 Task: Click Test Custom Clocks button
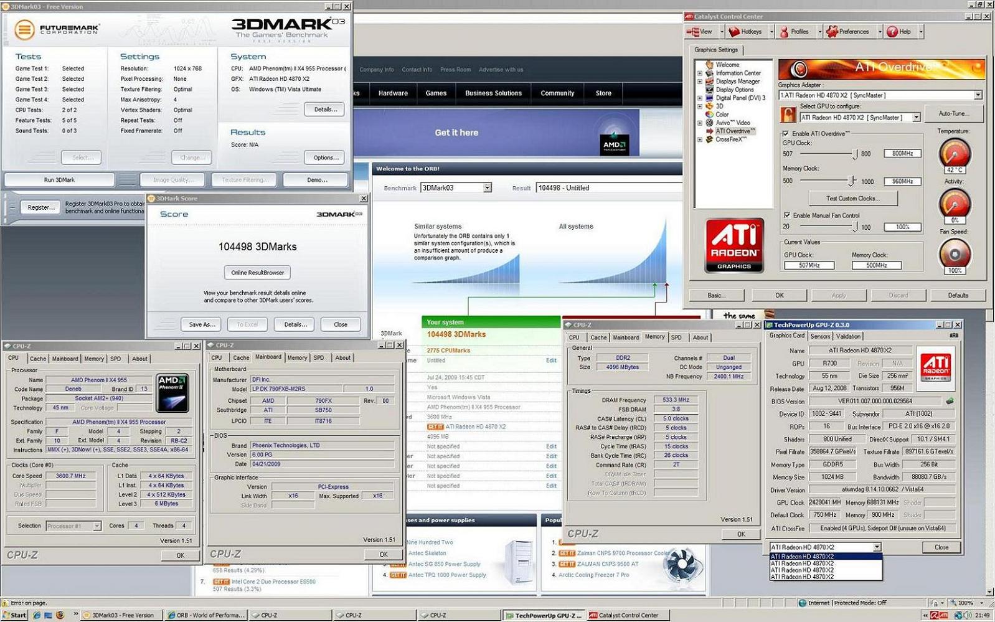pyautogui.click(x=853, y=199)
